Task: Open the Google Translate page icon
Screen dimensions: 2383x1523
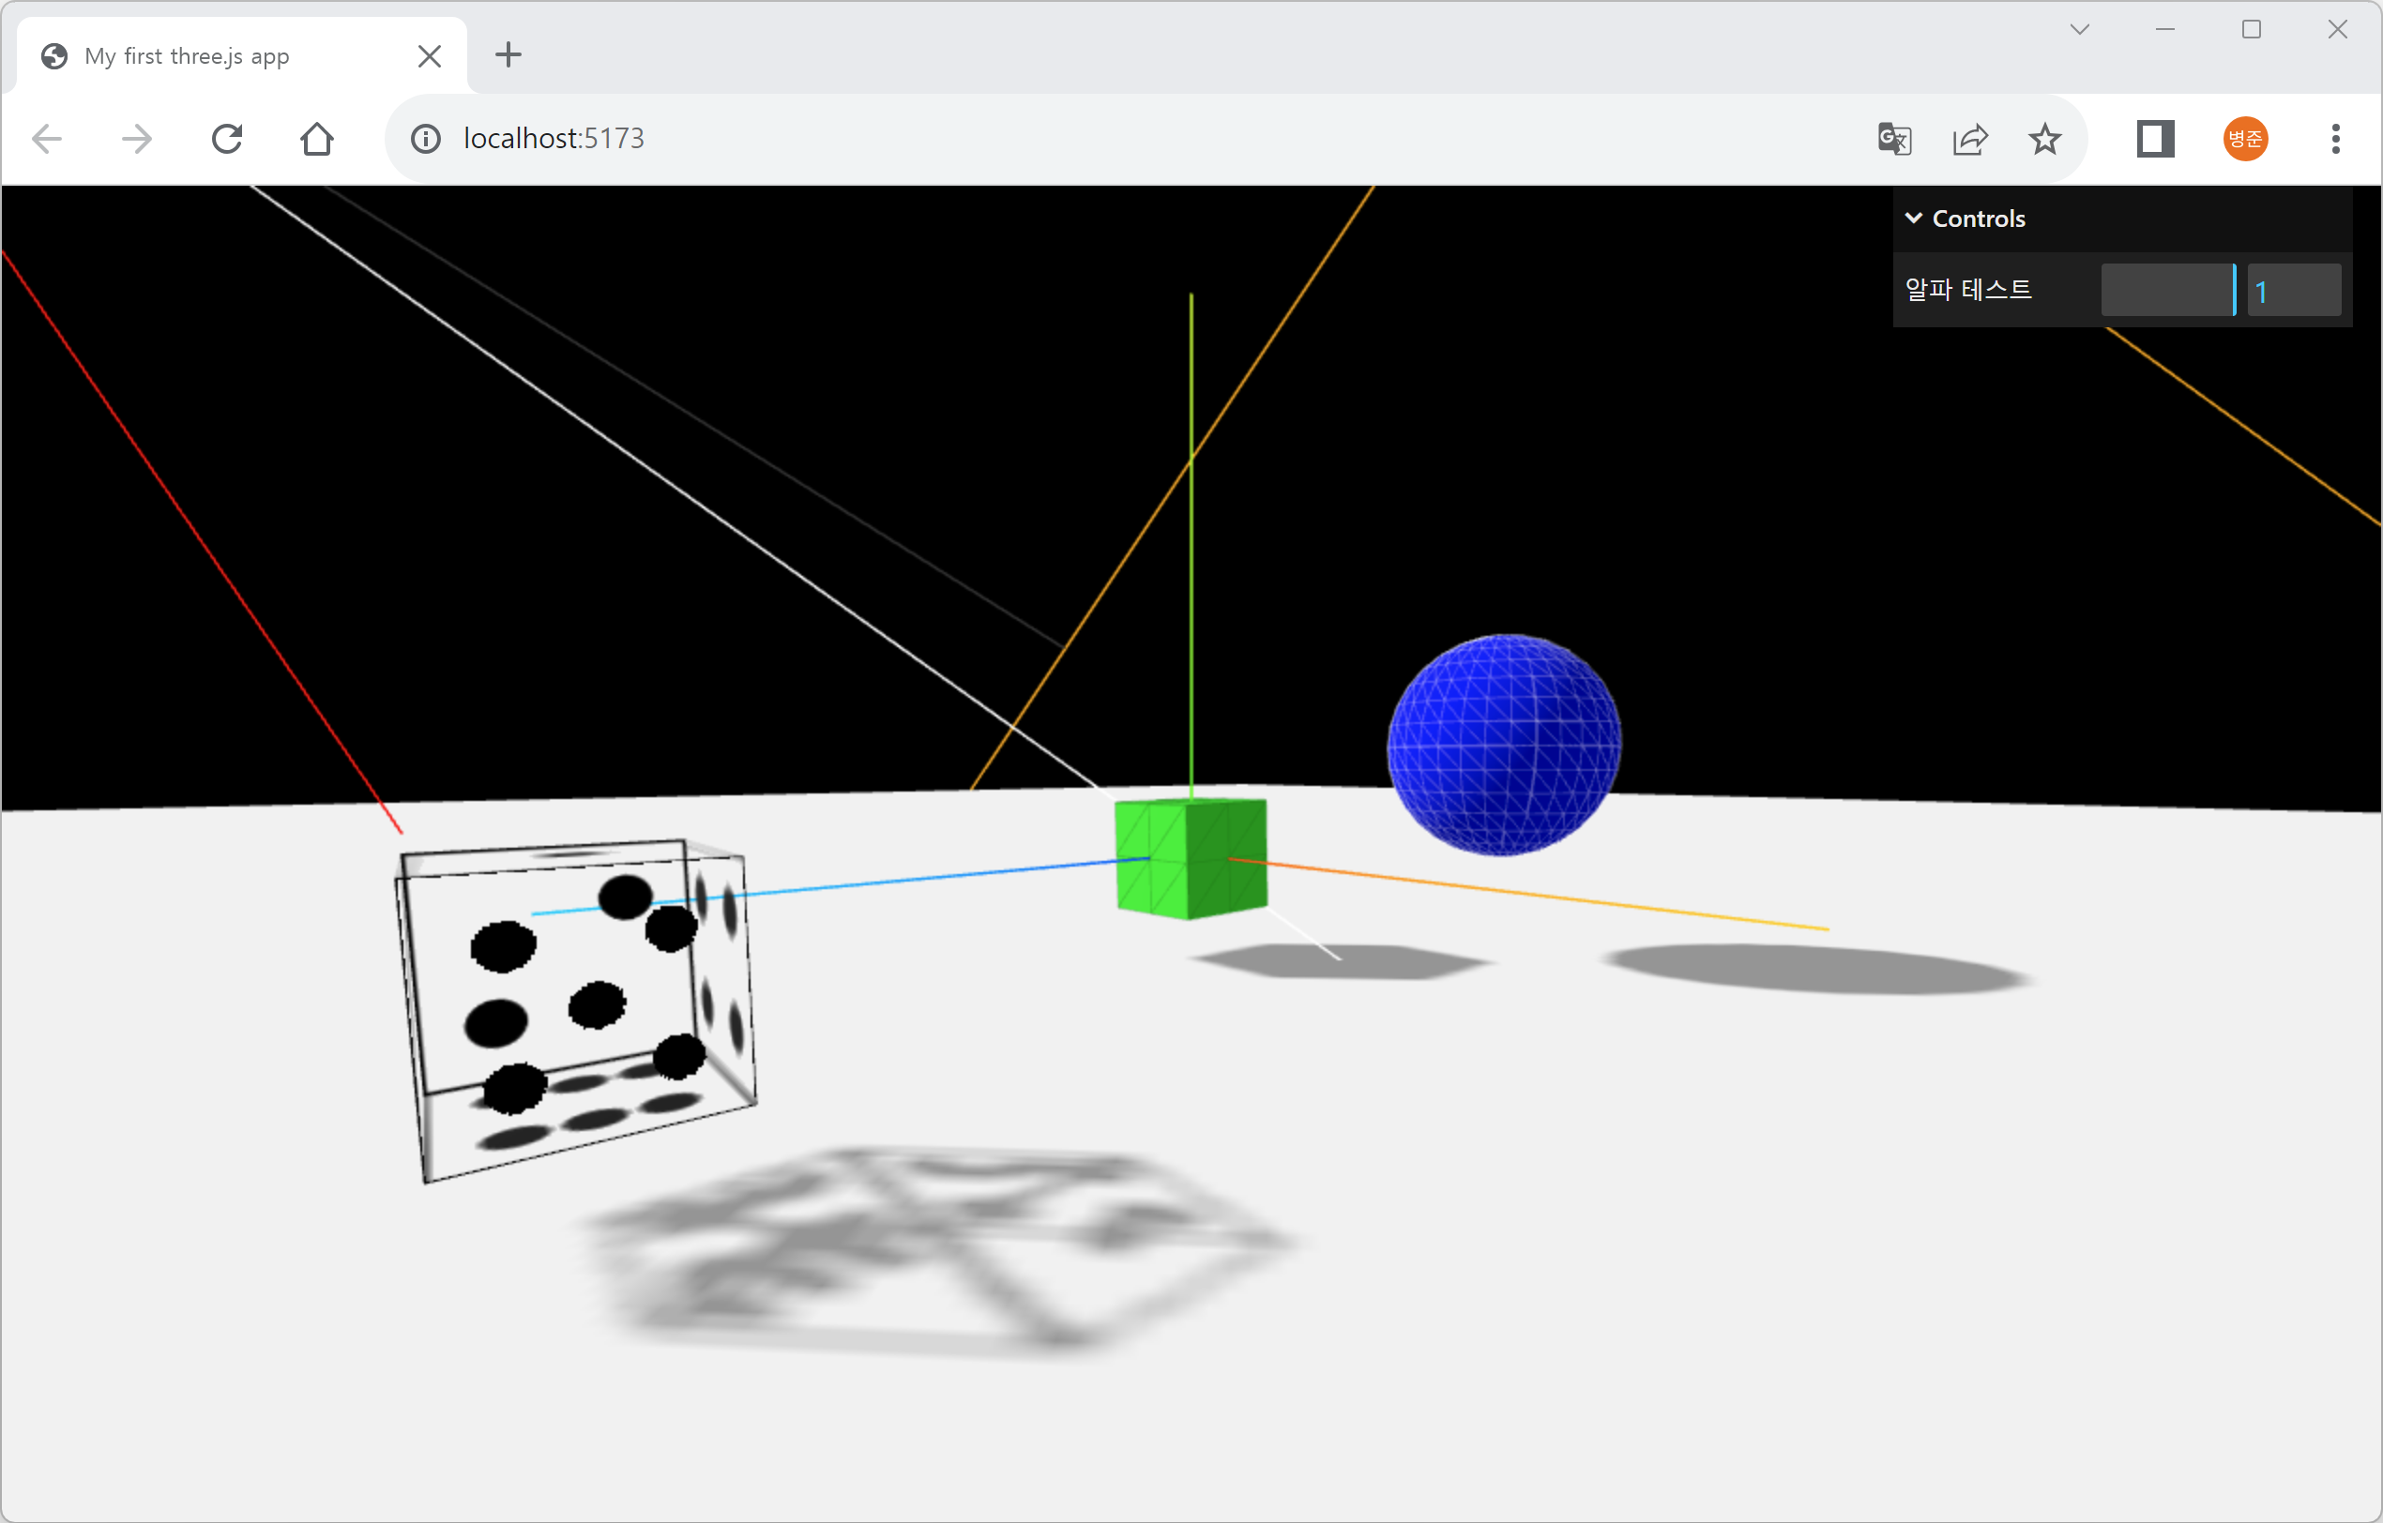Action: pyautogui.click(x=1894, y=139)
